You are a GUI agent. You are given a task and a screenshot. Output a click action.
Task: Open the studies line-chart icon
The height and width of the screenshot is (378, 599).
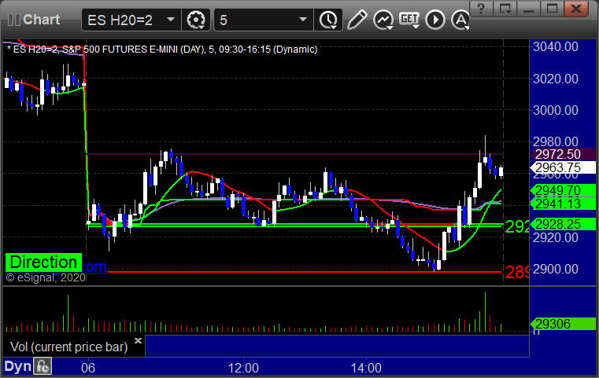tap(383, 20)
